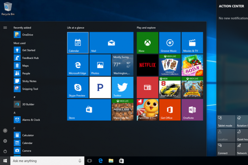Click the Play and explore group title
Screen dimensions: 248x165
146,28
